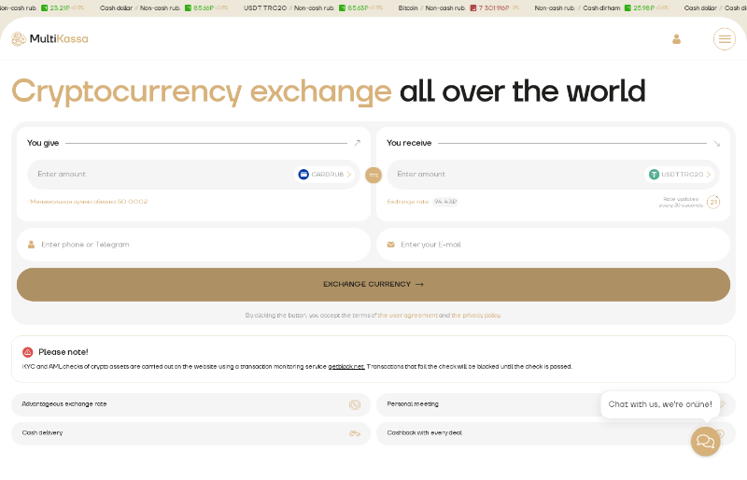Follow the getblock.net link
The height and width of the screenshot is (480, 747).
point(346,367)
